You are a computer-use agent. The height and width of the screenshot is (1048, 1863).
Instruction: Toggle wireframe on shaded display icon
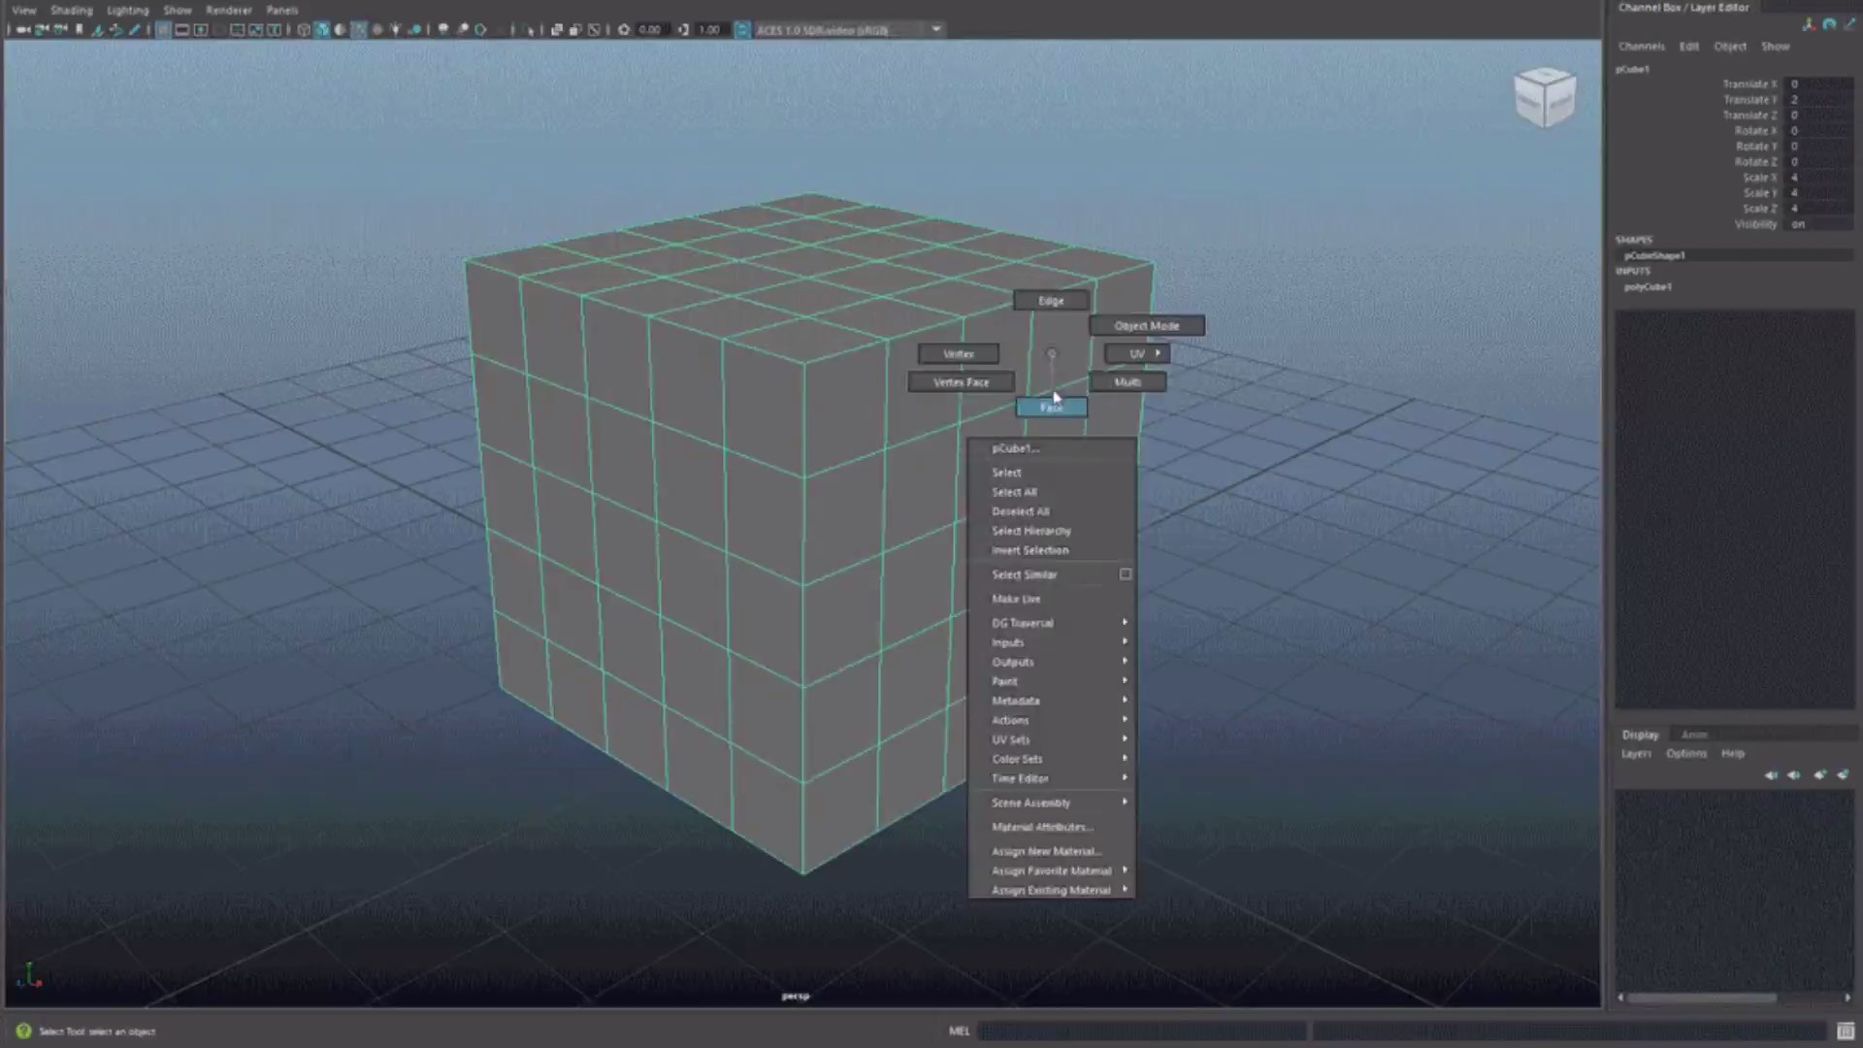point(359,30)
